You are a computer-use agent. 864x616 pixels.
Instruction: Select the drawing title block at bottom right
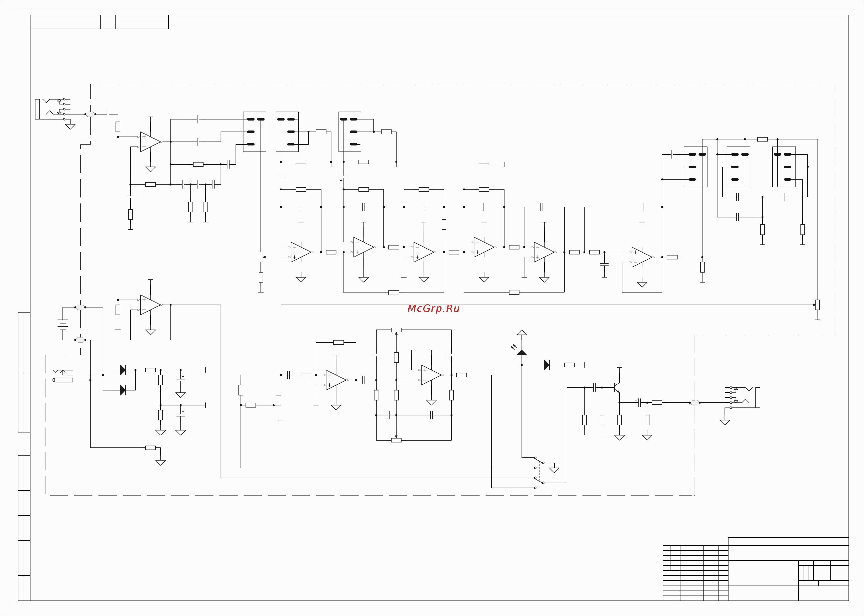click(756, 569)
